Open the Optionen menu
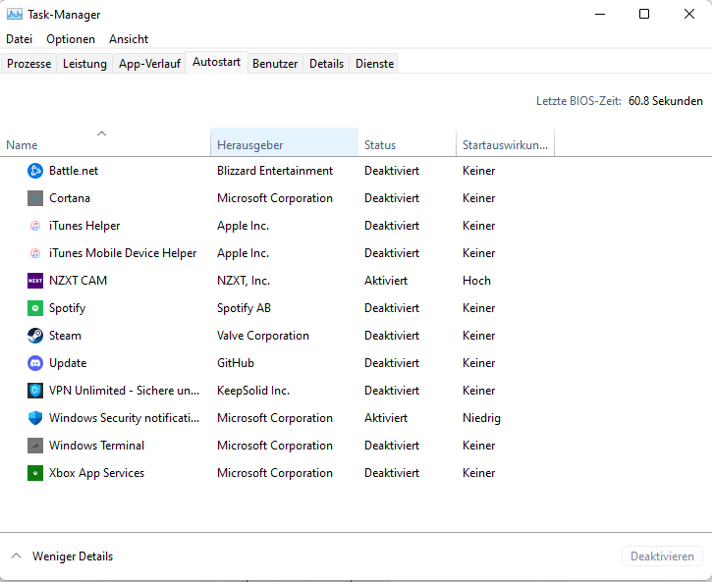This screenshot has height=582, width=712. (x=71, y=39)
